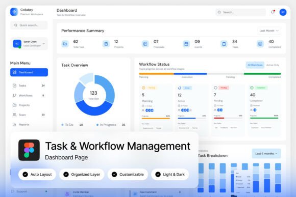The width and height of the screenshot is (296, 197).
Task: Open the notification bell
Action: coord(273,12)
